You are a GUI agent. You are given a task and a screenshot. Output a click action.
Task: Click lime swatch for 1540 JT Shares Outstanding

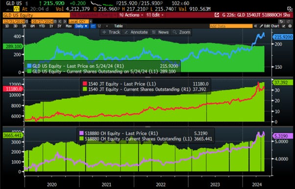point(85,89)
